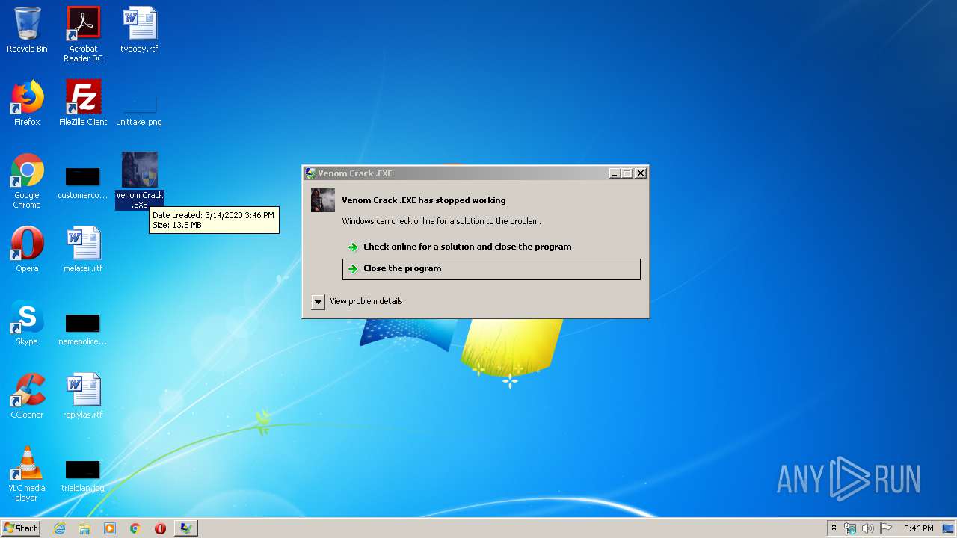Open VLC media player shortcut
Screen dimensions: 957x538
(x=27, y=474)
